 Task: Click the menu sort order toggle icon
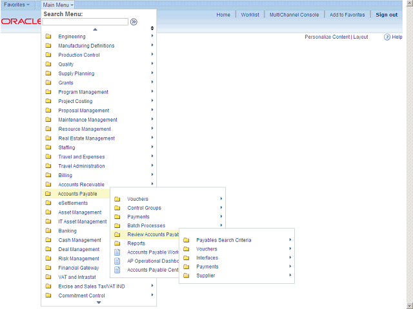[x=152, y=28]
